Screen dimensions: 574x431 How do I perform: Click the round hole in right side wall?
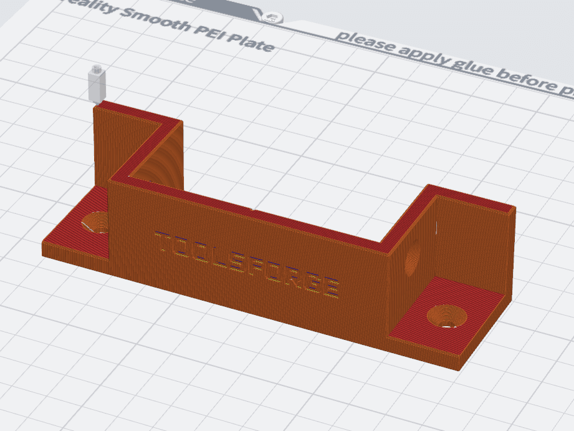click(413, 259)
